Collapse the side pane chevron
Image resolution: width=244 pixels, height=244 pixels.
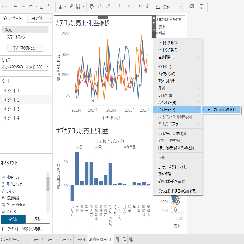(50, 18)
